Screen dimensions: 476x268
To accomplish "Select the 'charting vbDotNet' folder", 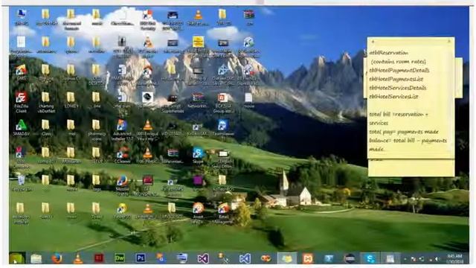I will pyautogui.click(x=46, y=102).
